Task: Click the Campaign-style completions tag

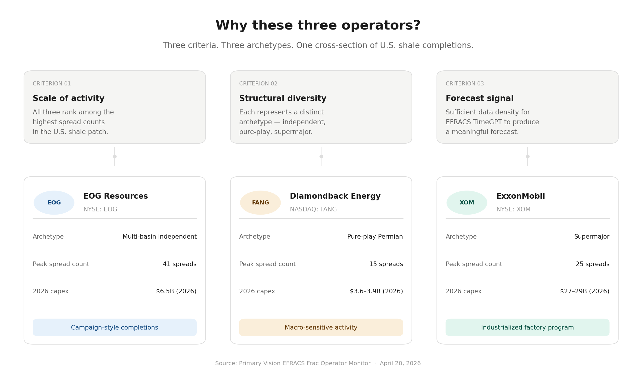Action: (x=115, y=328)
